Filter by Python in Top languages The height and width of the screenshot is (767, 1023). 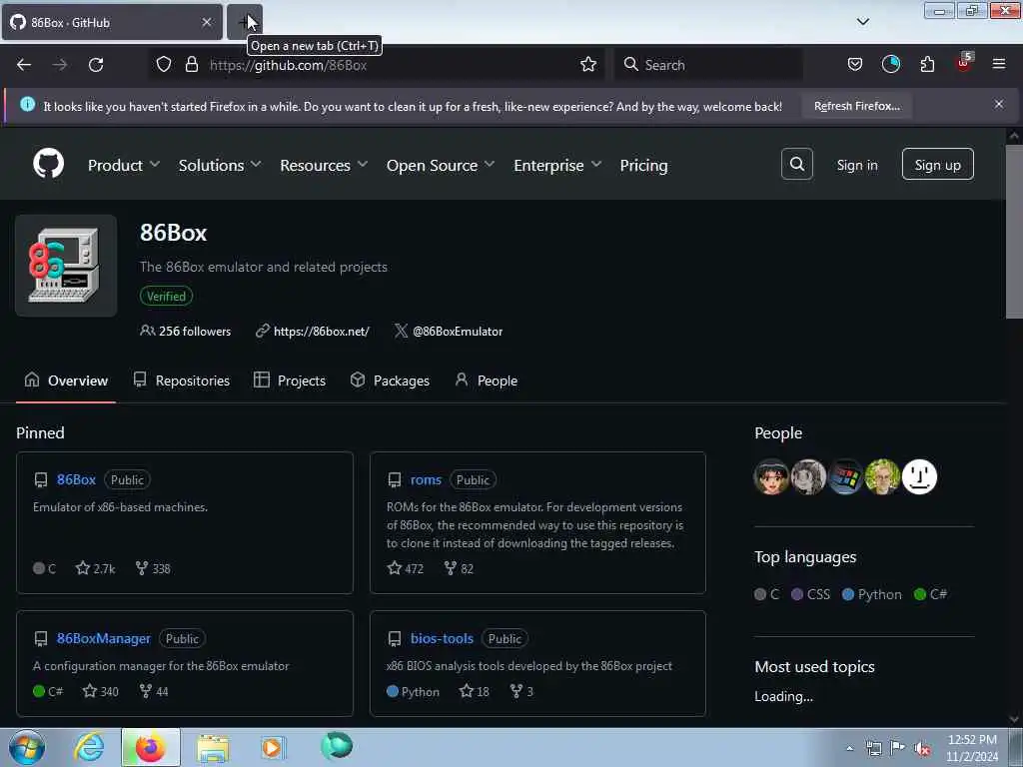click(871, 594)
